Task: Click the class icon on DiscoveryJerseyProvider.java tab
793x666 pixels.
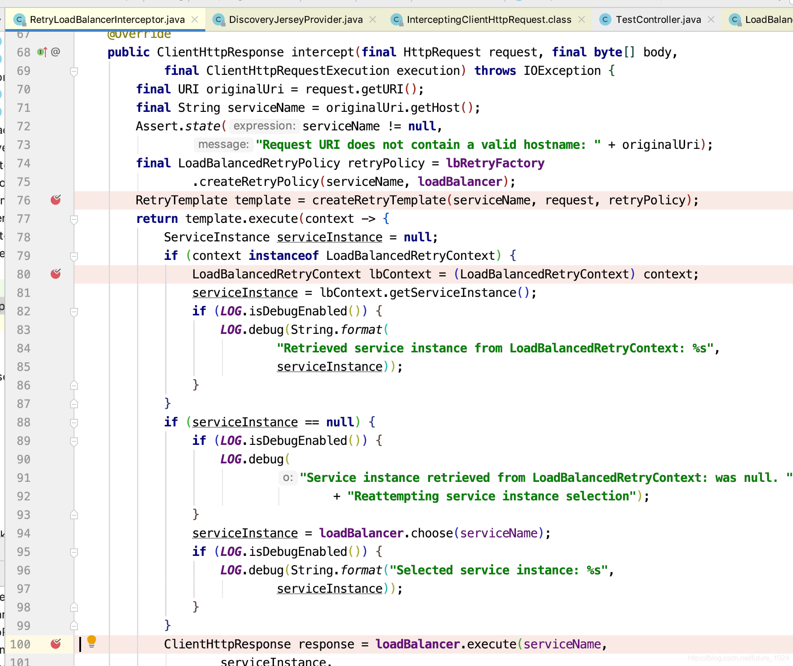Action: (x=218, y=19)
